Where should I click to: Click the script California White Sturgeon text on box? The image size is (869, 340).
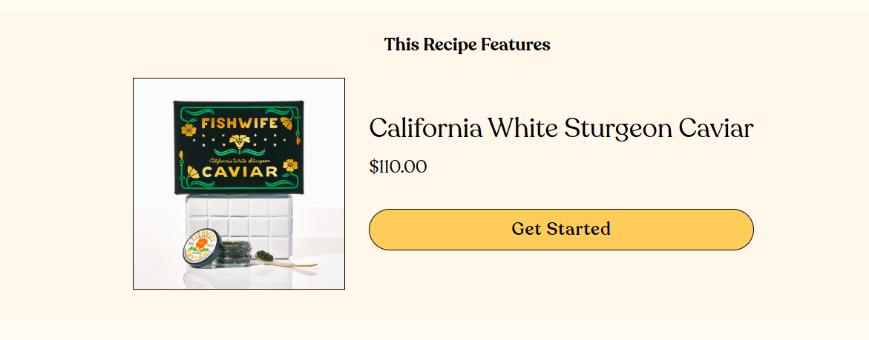[x=239, y=159]
